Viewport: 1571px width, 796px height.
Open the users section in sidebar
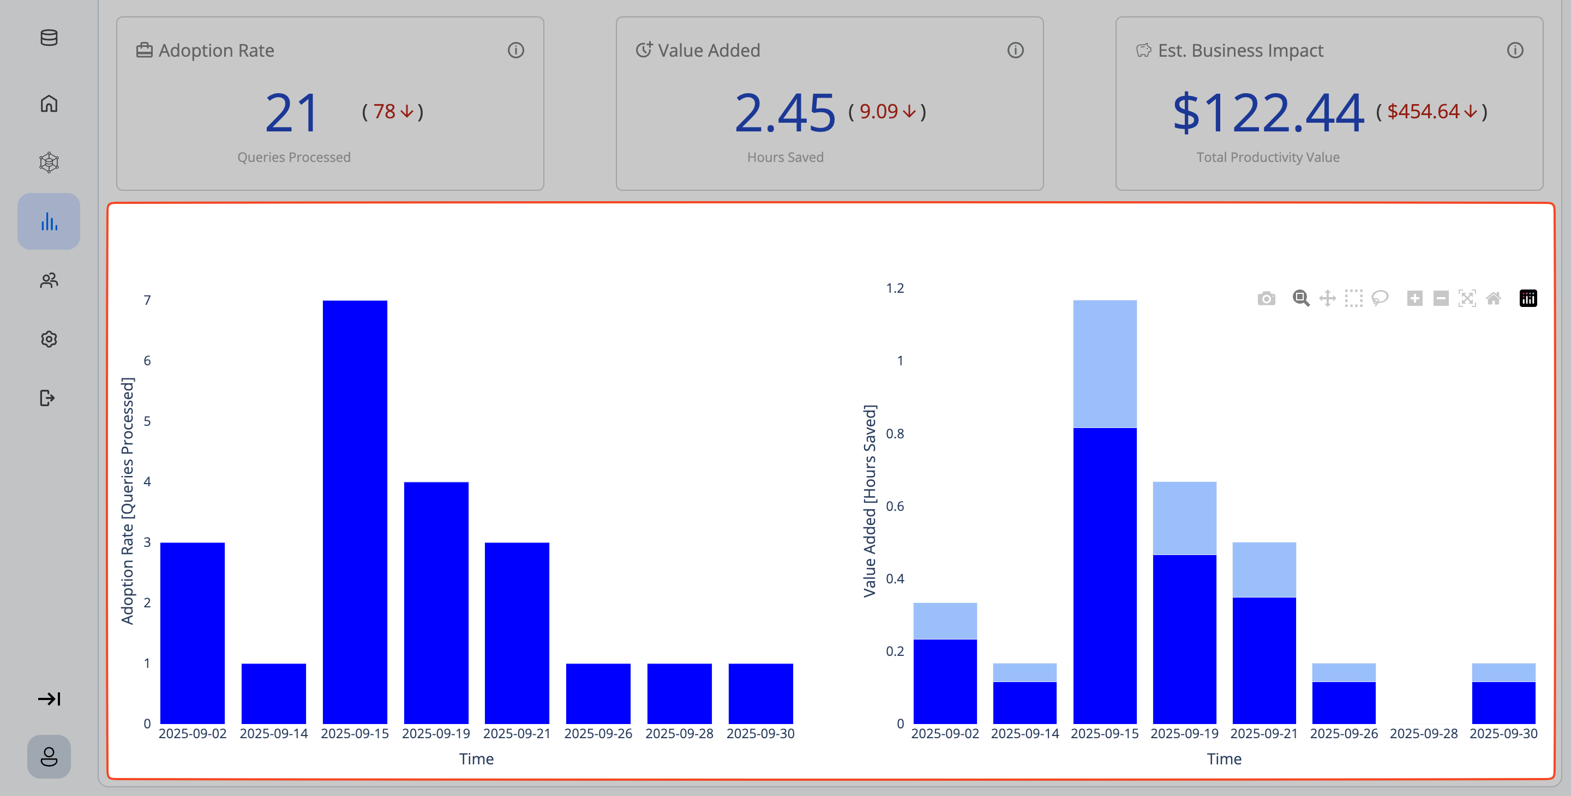point(49,280)
